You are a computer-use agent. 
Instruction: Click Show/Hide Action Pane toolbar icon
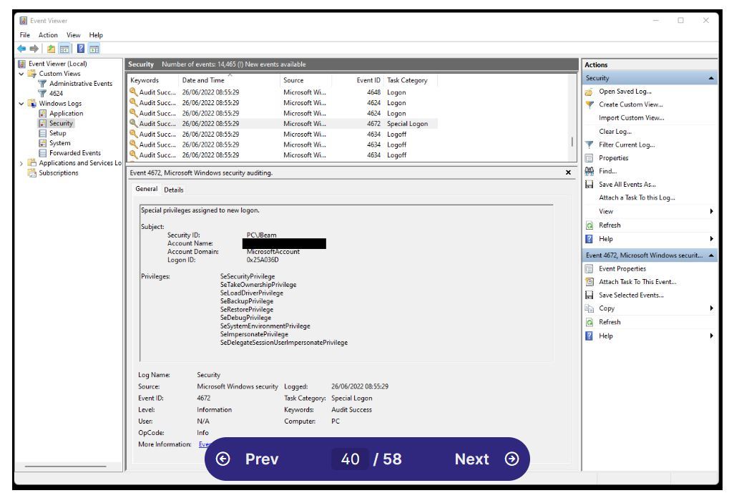coord(94,49)
